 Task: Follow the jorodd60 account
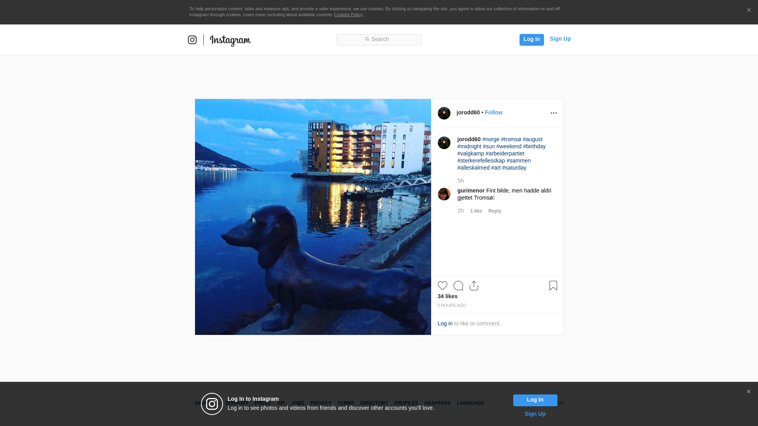click(493, 113)
